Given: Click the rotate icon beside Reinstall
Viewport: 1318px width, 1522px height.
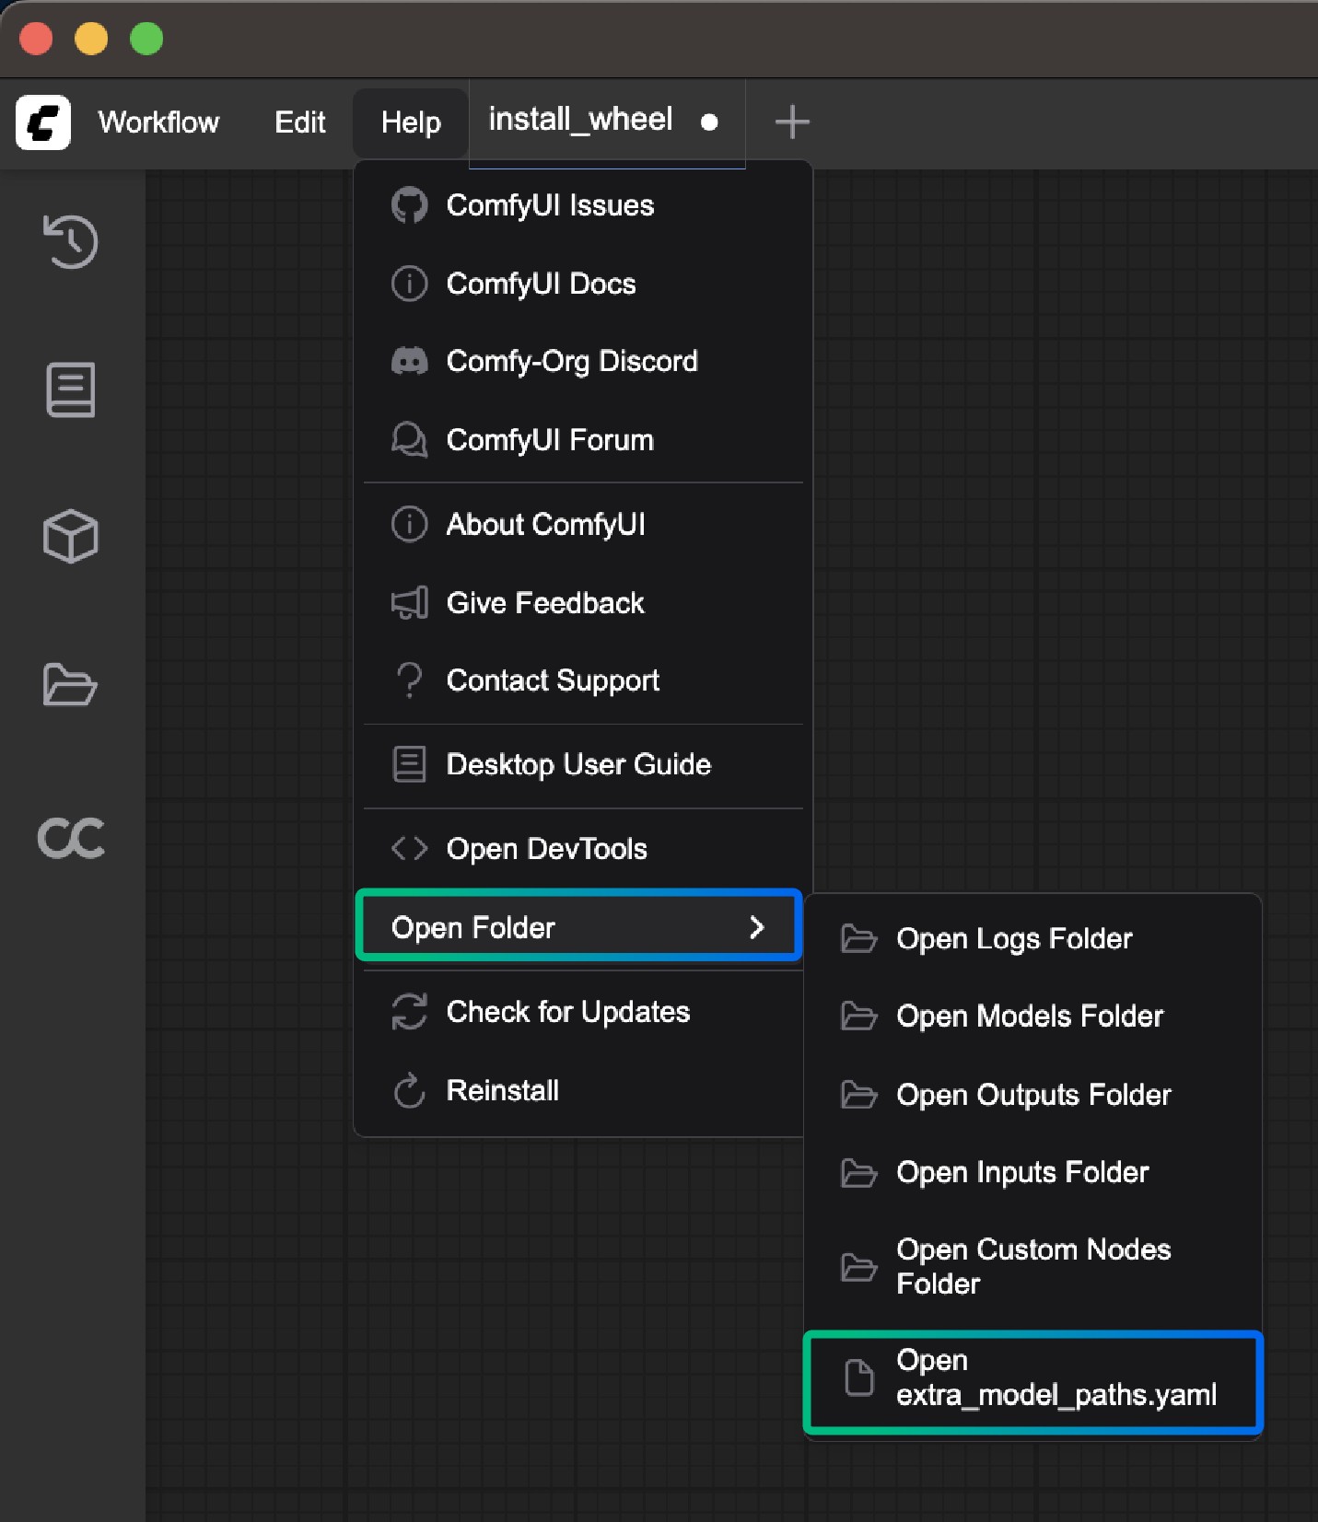Looking at the screenshot, I should coord(409,1091).
